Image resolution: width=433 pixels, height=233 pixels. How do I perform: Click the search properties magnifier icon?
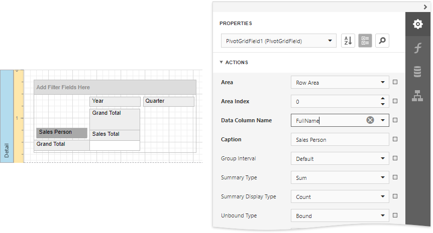[382, 41]
